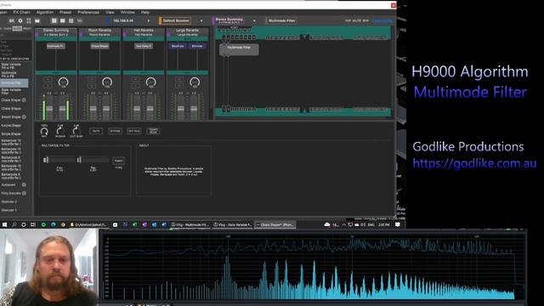Open the Preferences menu
The image size is (544, 306).
pos(88,12)
